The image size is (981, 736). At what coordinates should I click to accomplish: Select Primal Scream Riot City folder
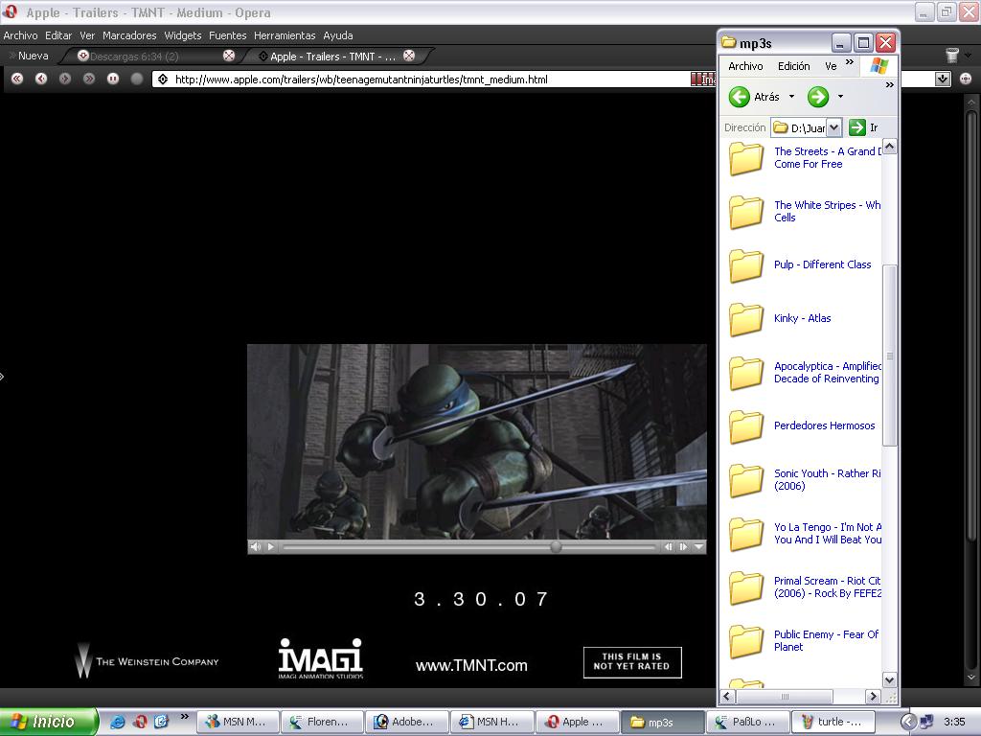coord(807,587)
